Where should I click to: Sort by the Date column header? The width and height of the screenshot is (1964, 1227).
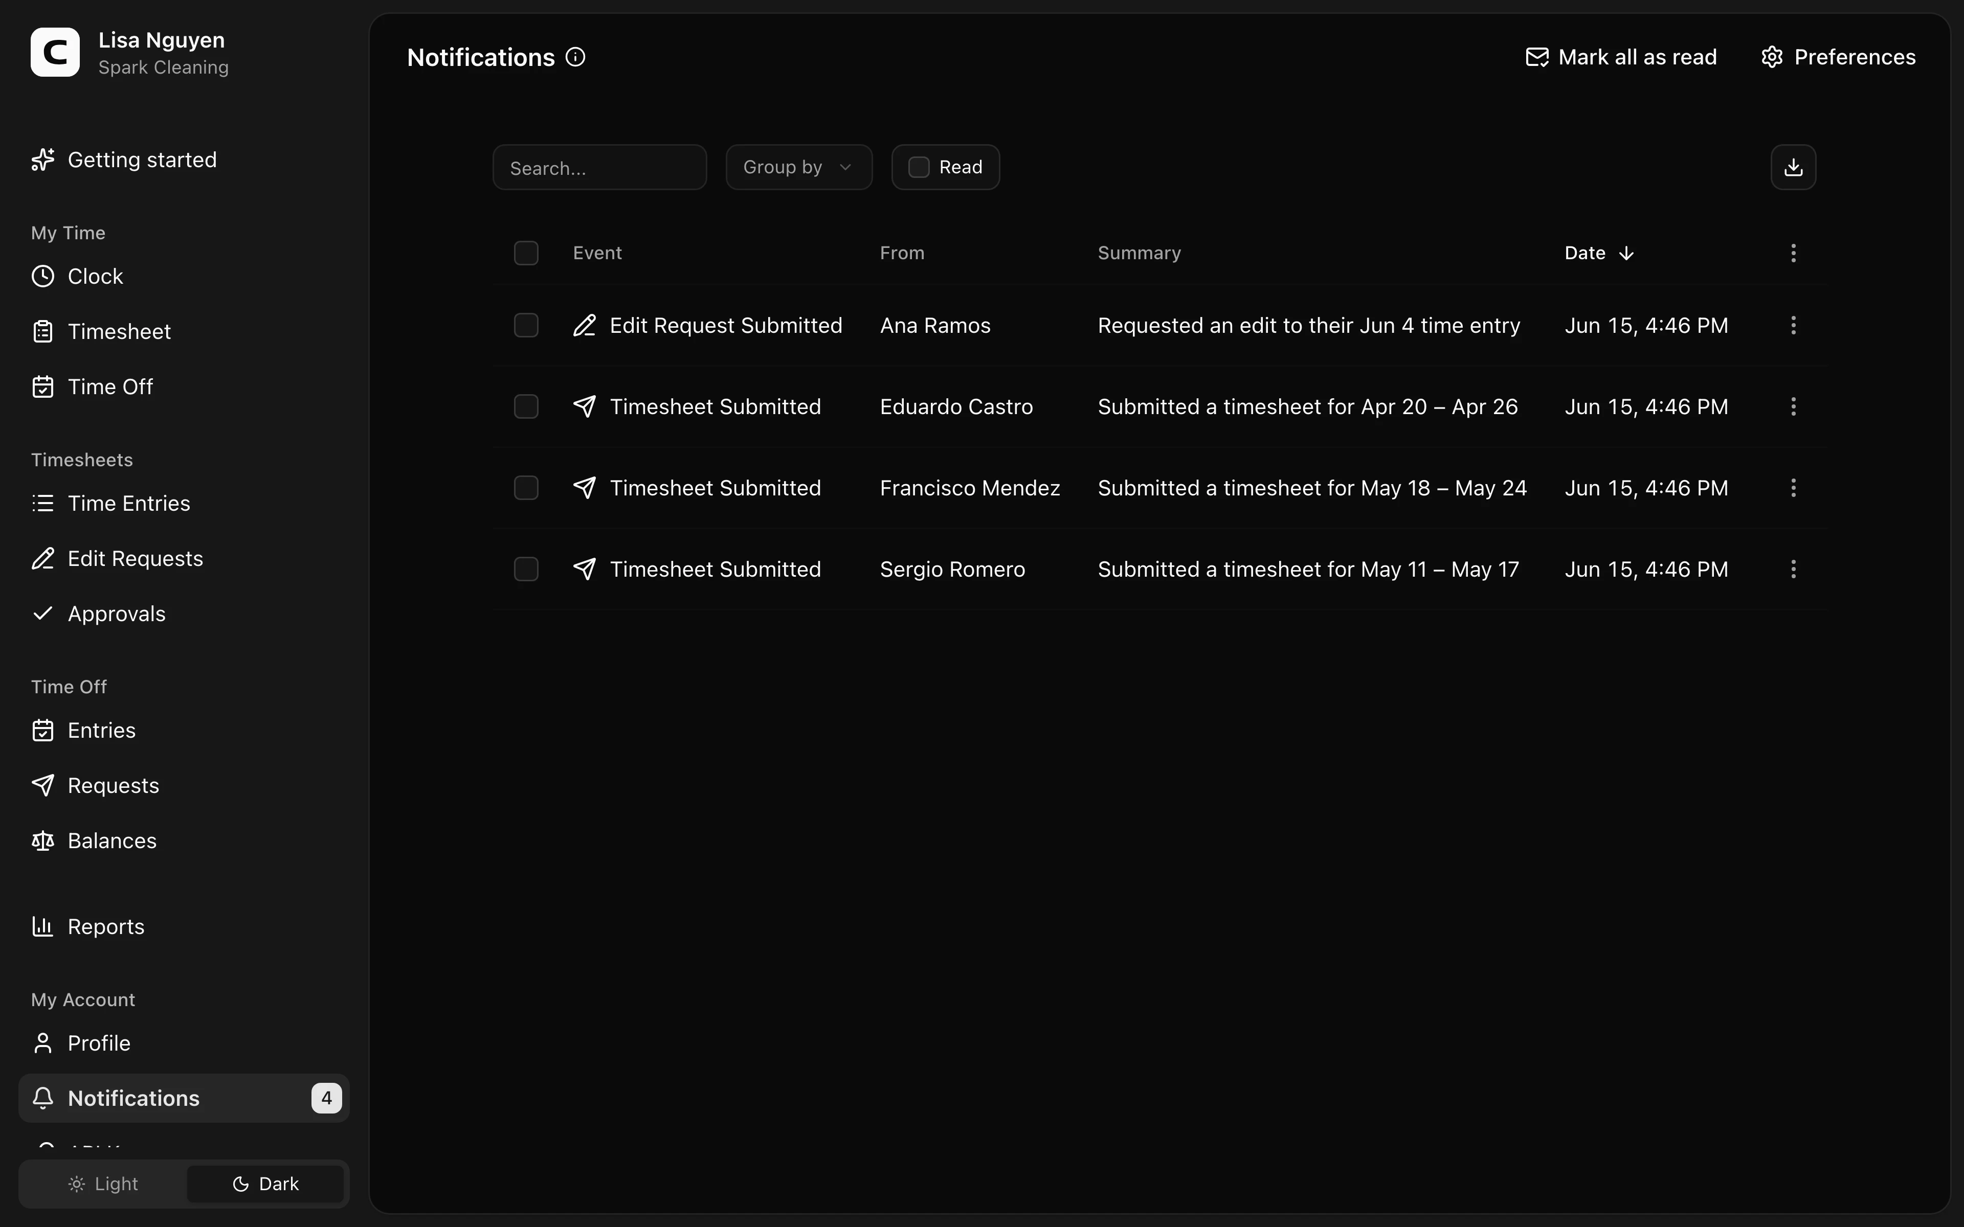(1599, 253)
